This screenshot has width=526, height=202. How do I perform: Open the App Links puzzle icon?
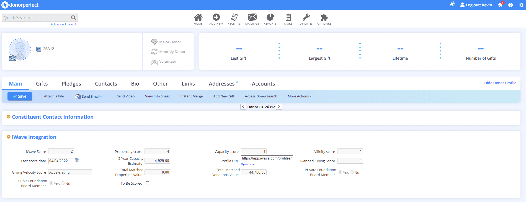[x=324, y=17]
